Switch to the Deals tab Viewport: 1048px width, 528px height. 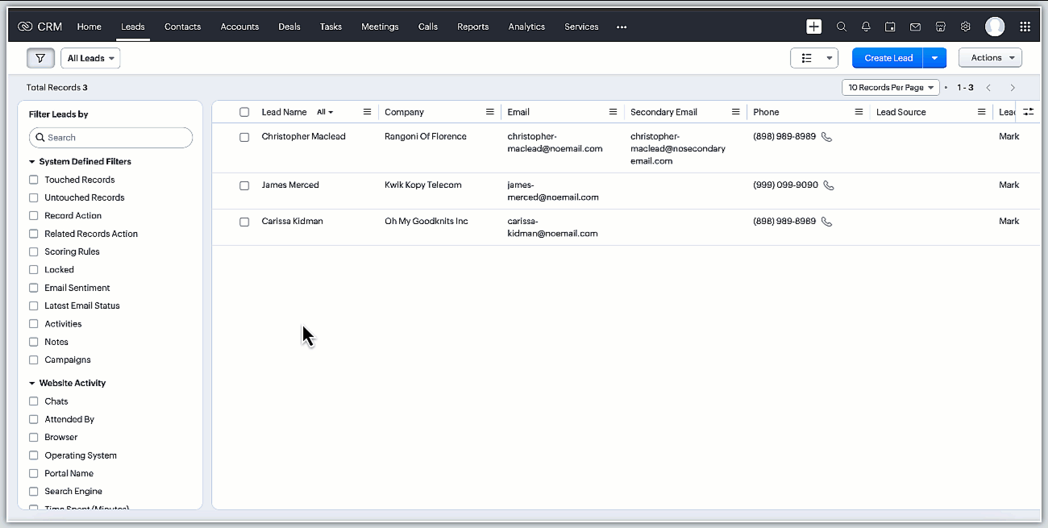coord(289,27)
